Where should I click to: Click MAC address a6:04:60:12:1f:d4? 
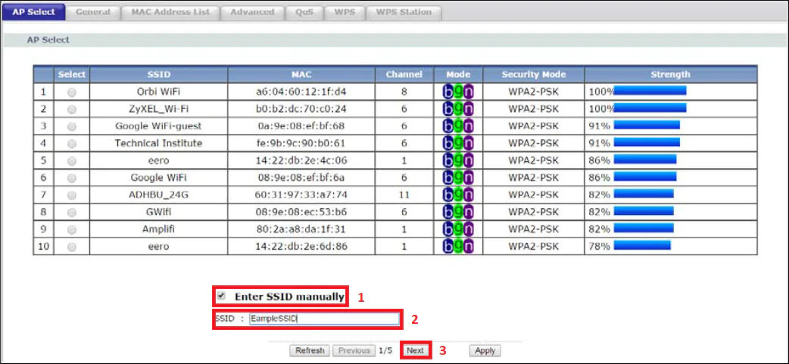[301, 92]
